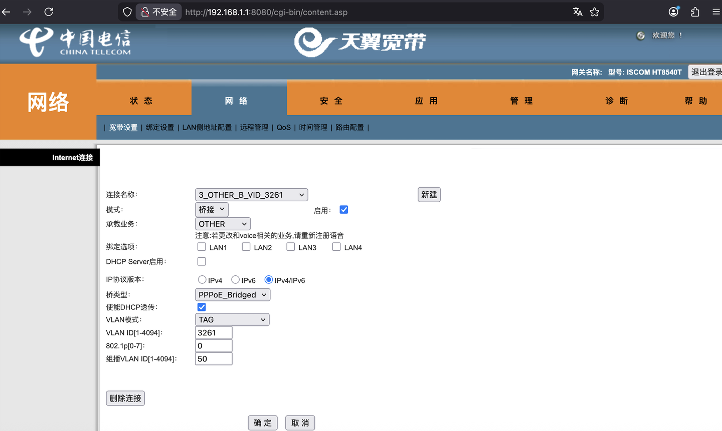
Task: View the not-secure connection lock info
Action: [x=159, y=12]
